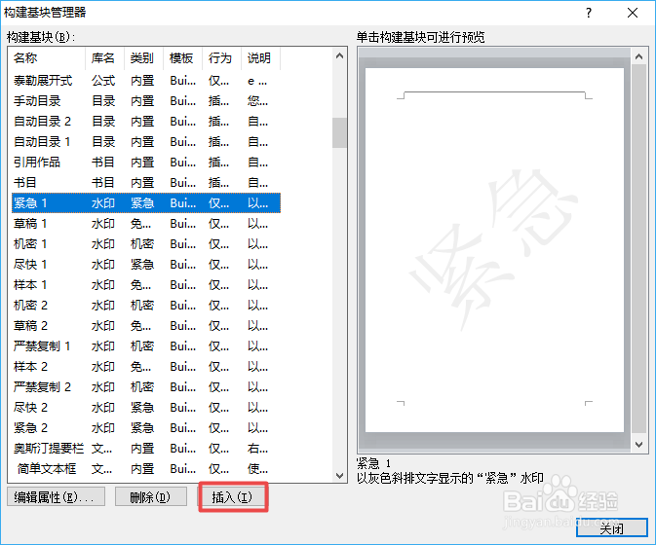Select the 草稿 1 watermark
Image resolution: width=656 pixels, height=545 pixels.
(x=146, y=224)
